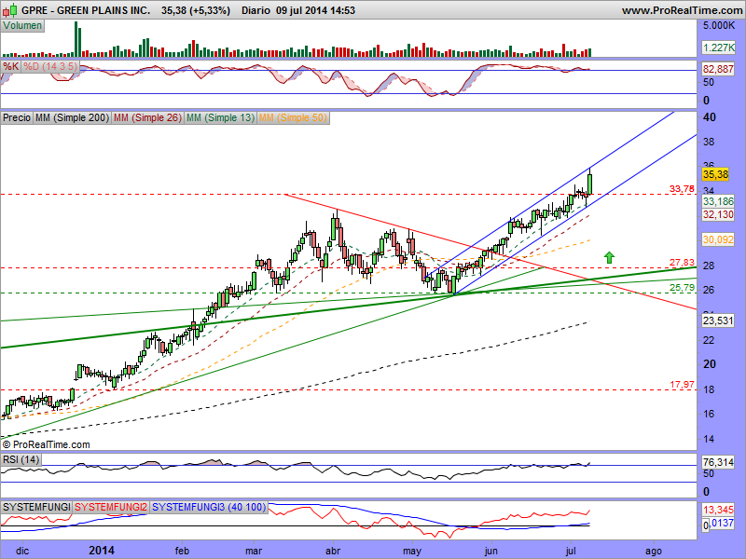Image resolution: width=746 pixels, height=559 pixels.
Task: Click the 27,83 horizontal level label
Action: (682, 263)
